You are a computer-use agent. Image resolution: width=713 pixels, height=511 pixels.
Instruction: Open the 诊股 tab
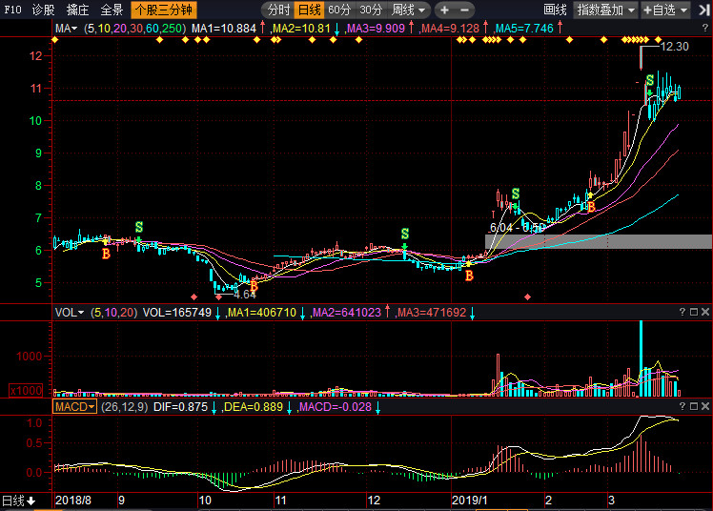click(x=43, y=10)
